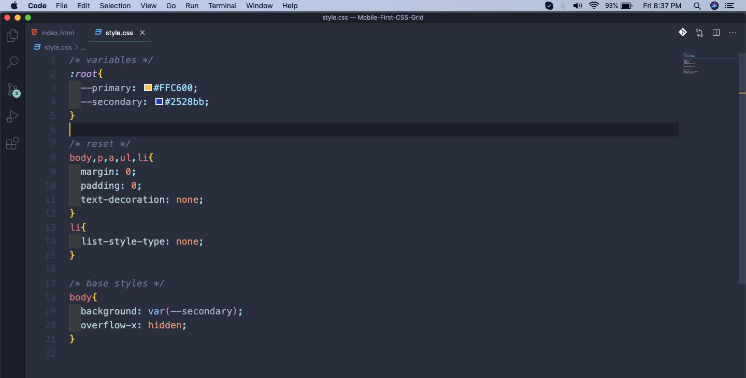Open the Run menu

point(192,6)
